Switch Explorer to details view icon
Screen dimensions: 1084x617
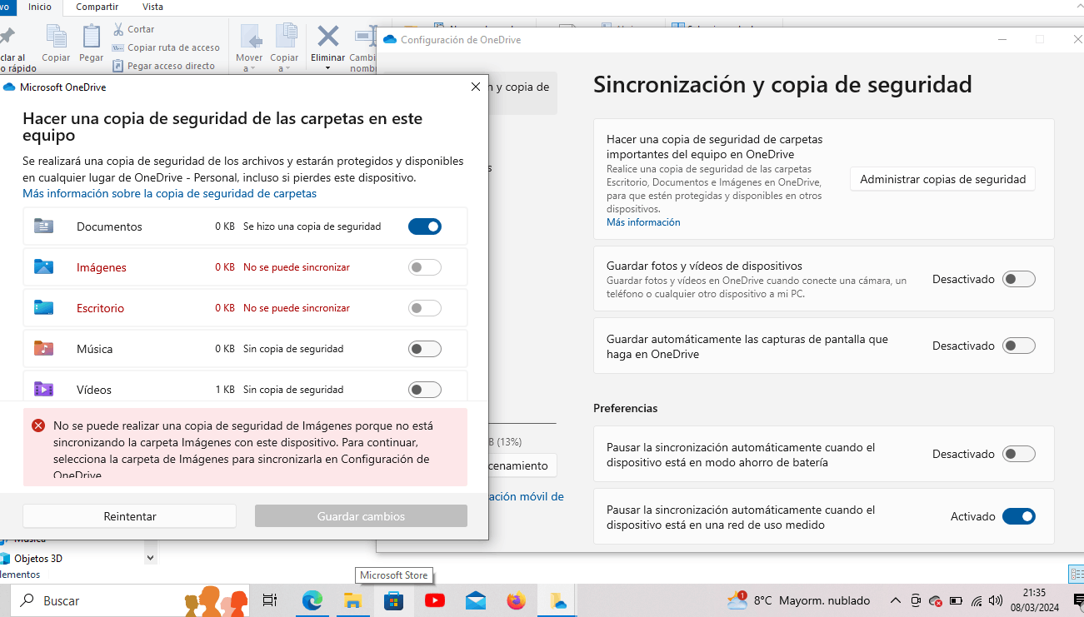tap(1077, 574)
